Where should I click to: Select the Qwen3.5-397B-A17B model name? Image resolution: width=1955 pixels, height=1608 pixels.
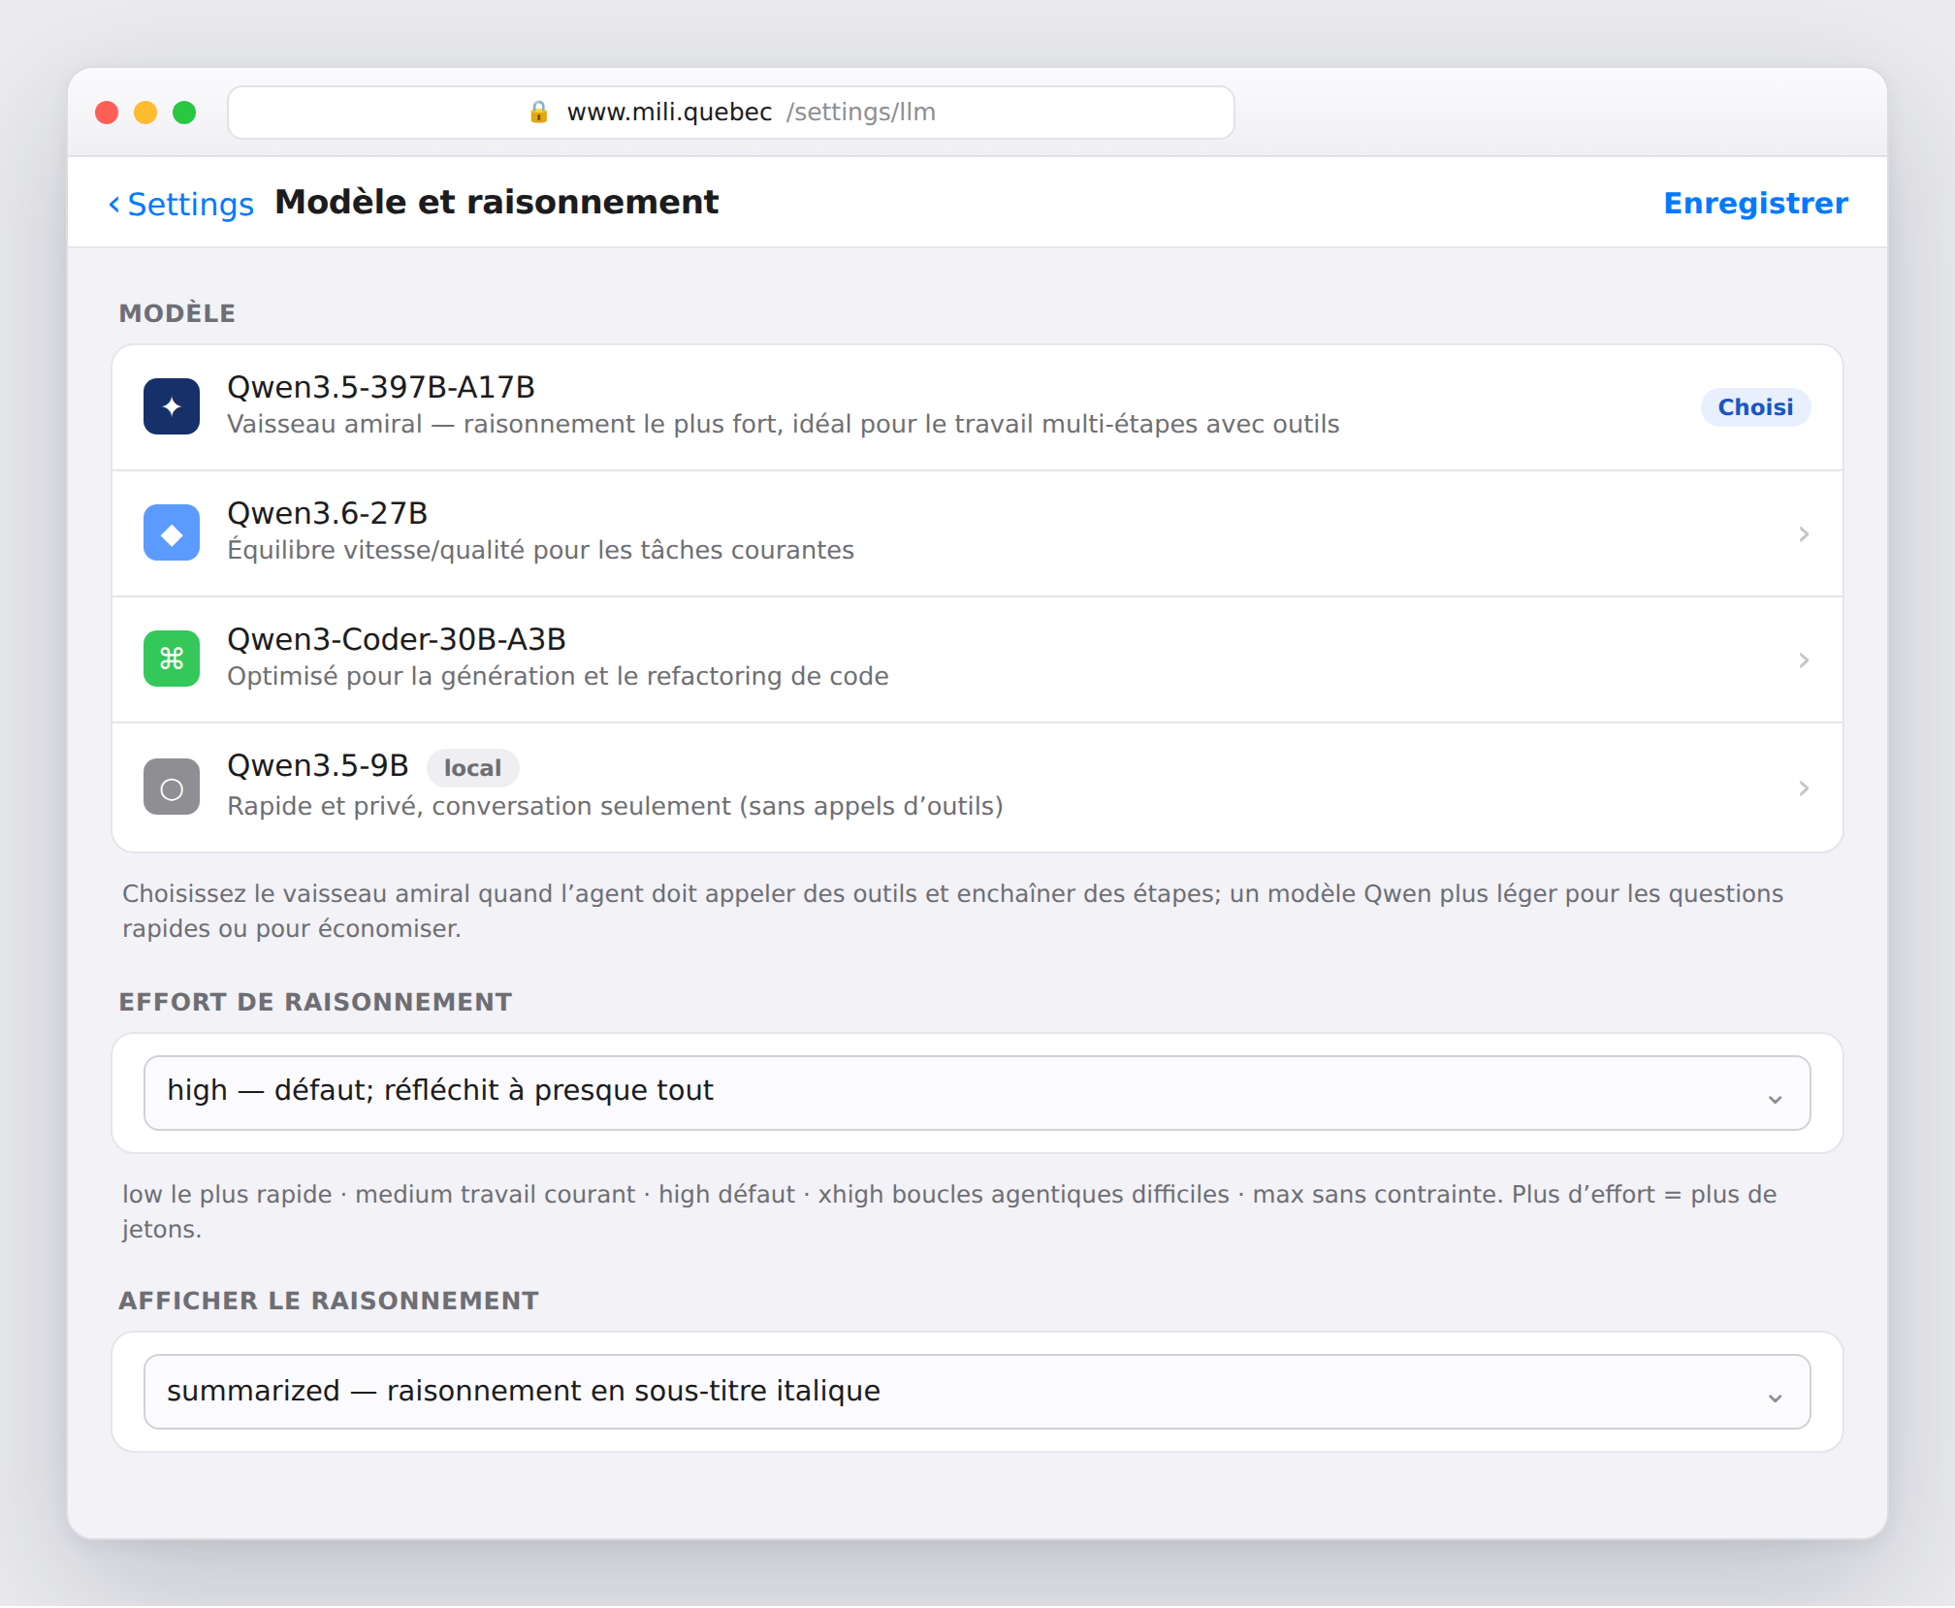pos(381,387)
